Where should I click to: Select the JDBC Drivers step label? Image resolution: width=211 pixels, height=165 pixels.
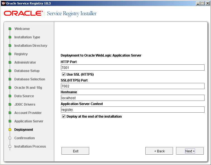(x=25, y=104)
